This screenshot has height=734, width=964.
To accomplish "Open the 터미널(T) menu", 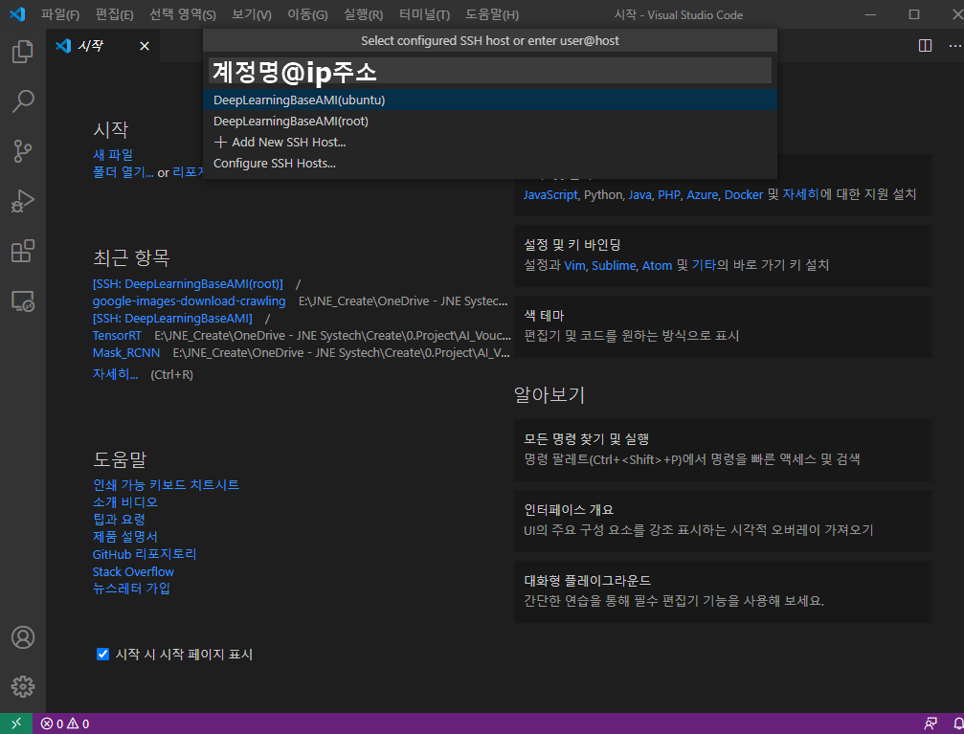I will coord(424,14).
